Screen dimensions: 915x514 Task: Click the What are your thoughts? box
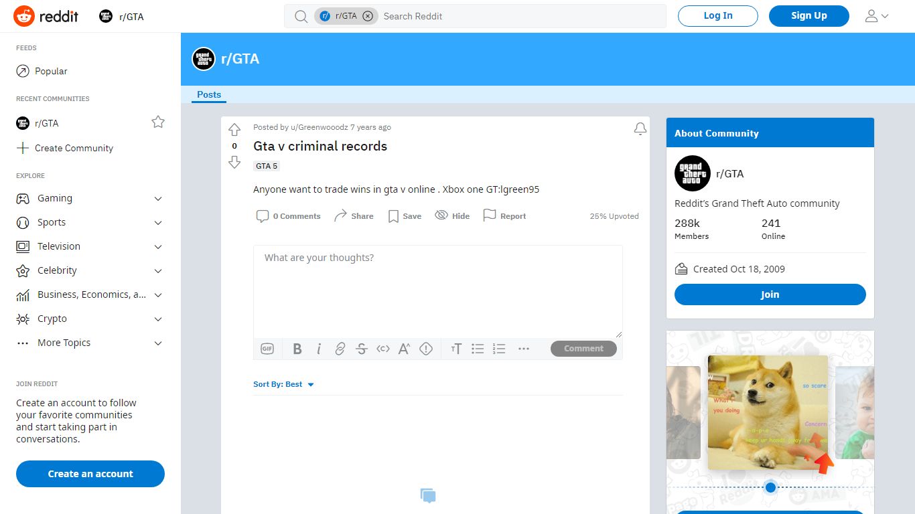438,291
